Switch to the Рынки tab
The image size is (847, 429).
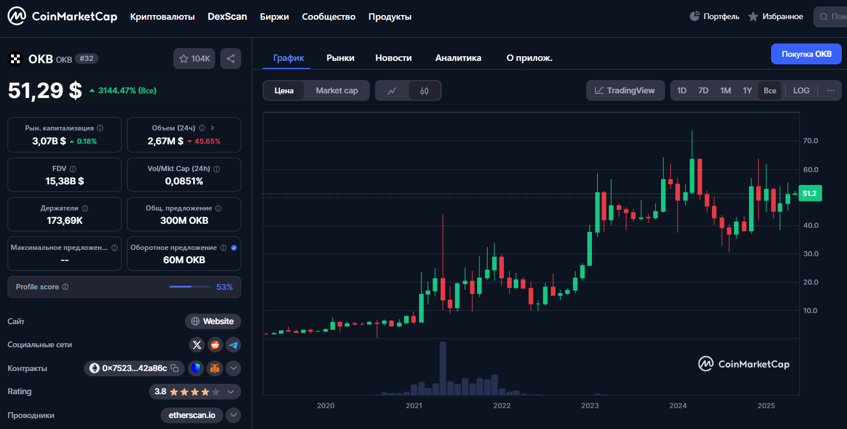[340, 58]
